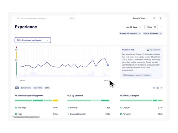Click the Jul 15 axis label

tap(106, 81)
